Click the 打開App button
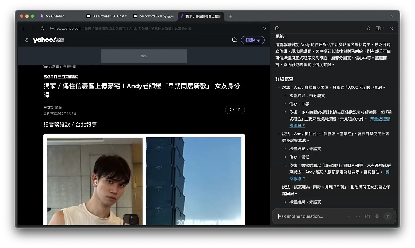Image resolution: width=415 pixels, height=248 pixels. tap(253, 40)
